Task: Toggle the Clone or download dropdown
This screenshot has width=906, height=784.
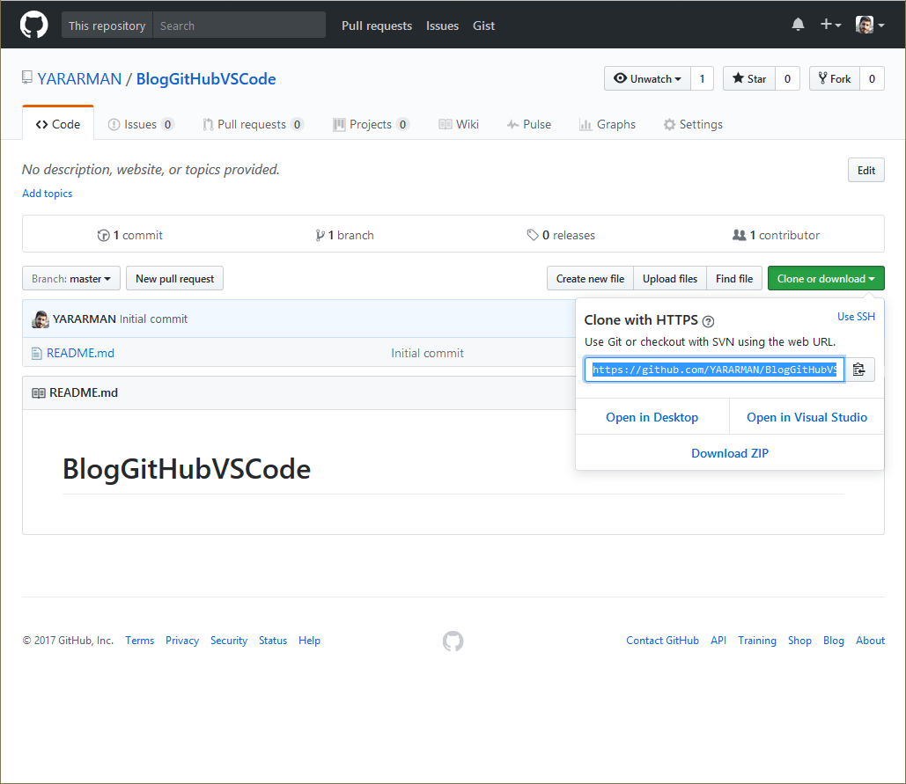Action: point(826,278)
